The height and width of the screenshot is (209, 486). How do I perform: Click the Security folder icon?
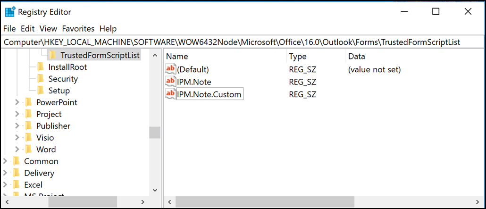(x=41, y=79)
